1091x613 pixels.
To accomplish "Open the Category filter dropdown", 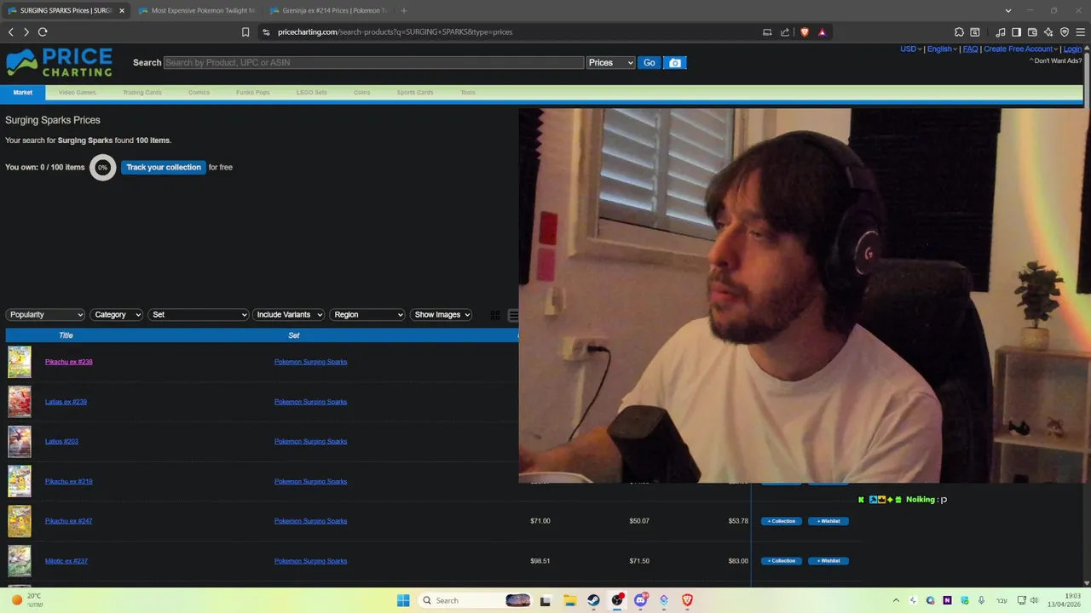I will 117,315.
